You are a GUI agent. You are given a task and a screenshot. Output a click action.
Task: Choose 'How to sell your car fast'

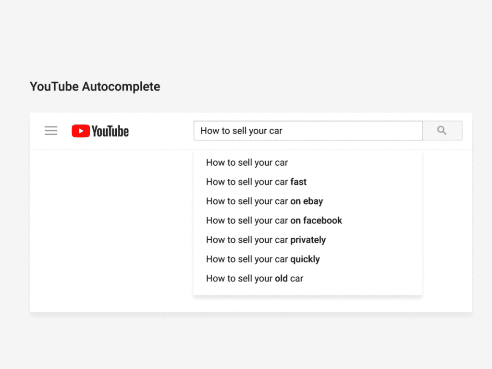256,182
